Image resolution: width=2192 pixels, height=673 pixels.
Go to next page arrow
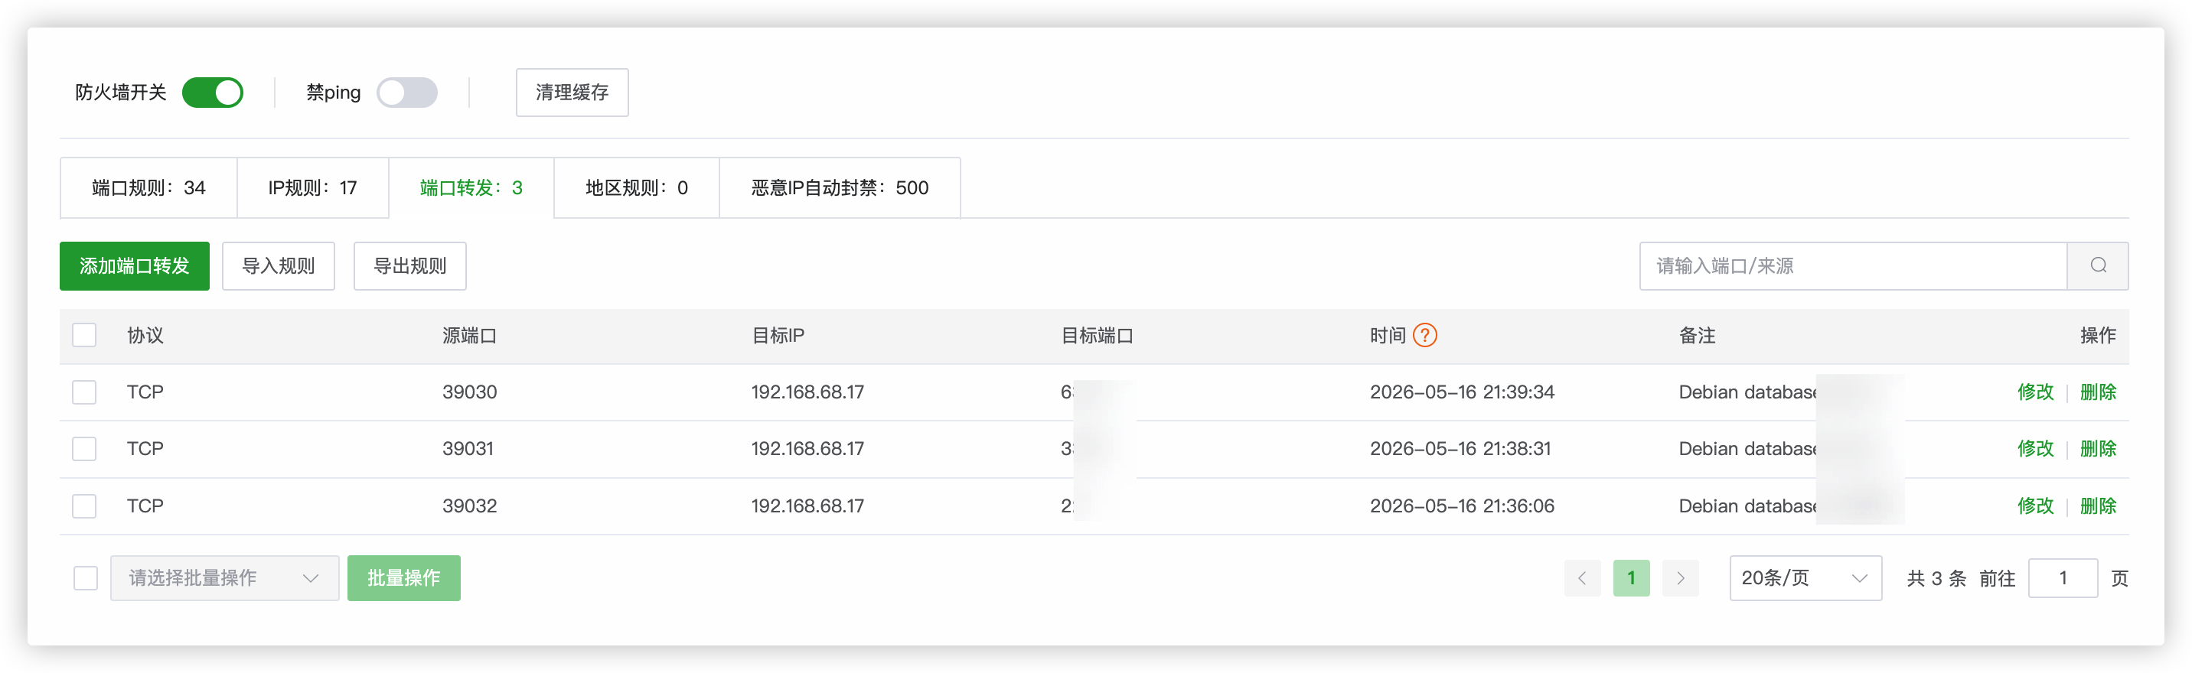click(1681, 578)
